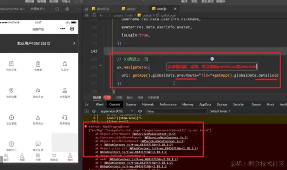Open the device model dropdown in simulator toolbar
287x170 pixels.
tap(12, 9)
